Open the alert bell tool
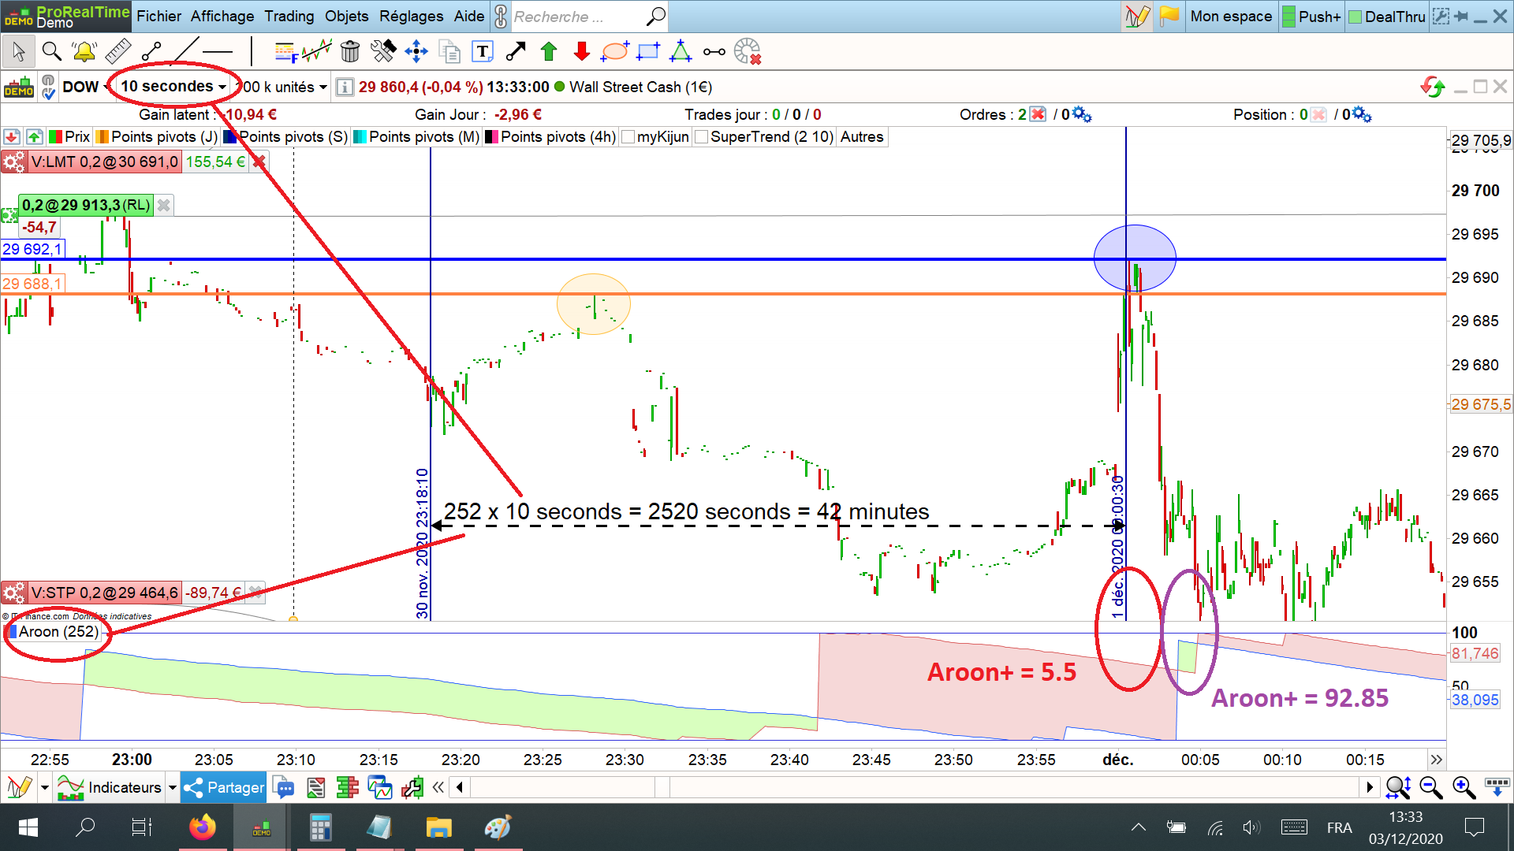 (x=84, y=52)
